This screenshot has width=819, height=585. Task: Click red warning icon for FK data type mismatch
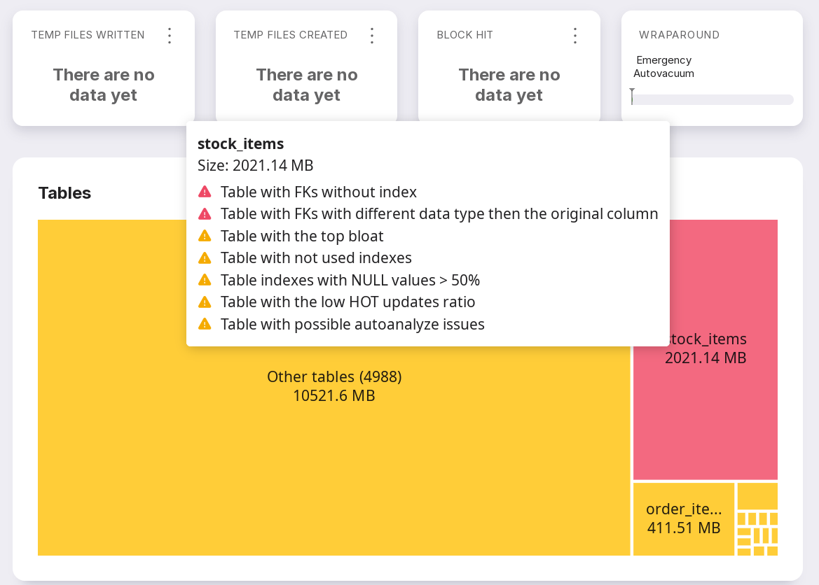205,213
